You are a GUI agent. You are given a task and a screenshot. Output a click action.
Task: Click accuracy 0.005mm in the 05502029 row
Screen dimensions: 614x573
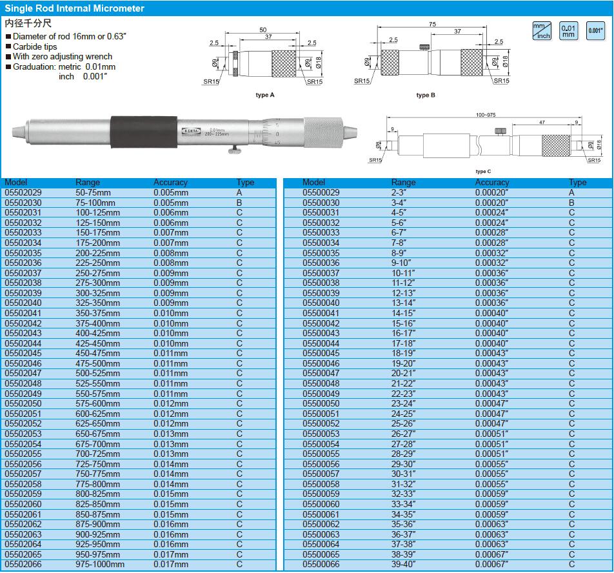pos(171,193)
